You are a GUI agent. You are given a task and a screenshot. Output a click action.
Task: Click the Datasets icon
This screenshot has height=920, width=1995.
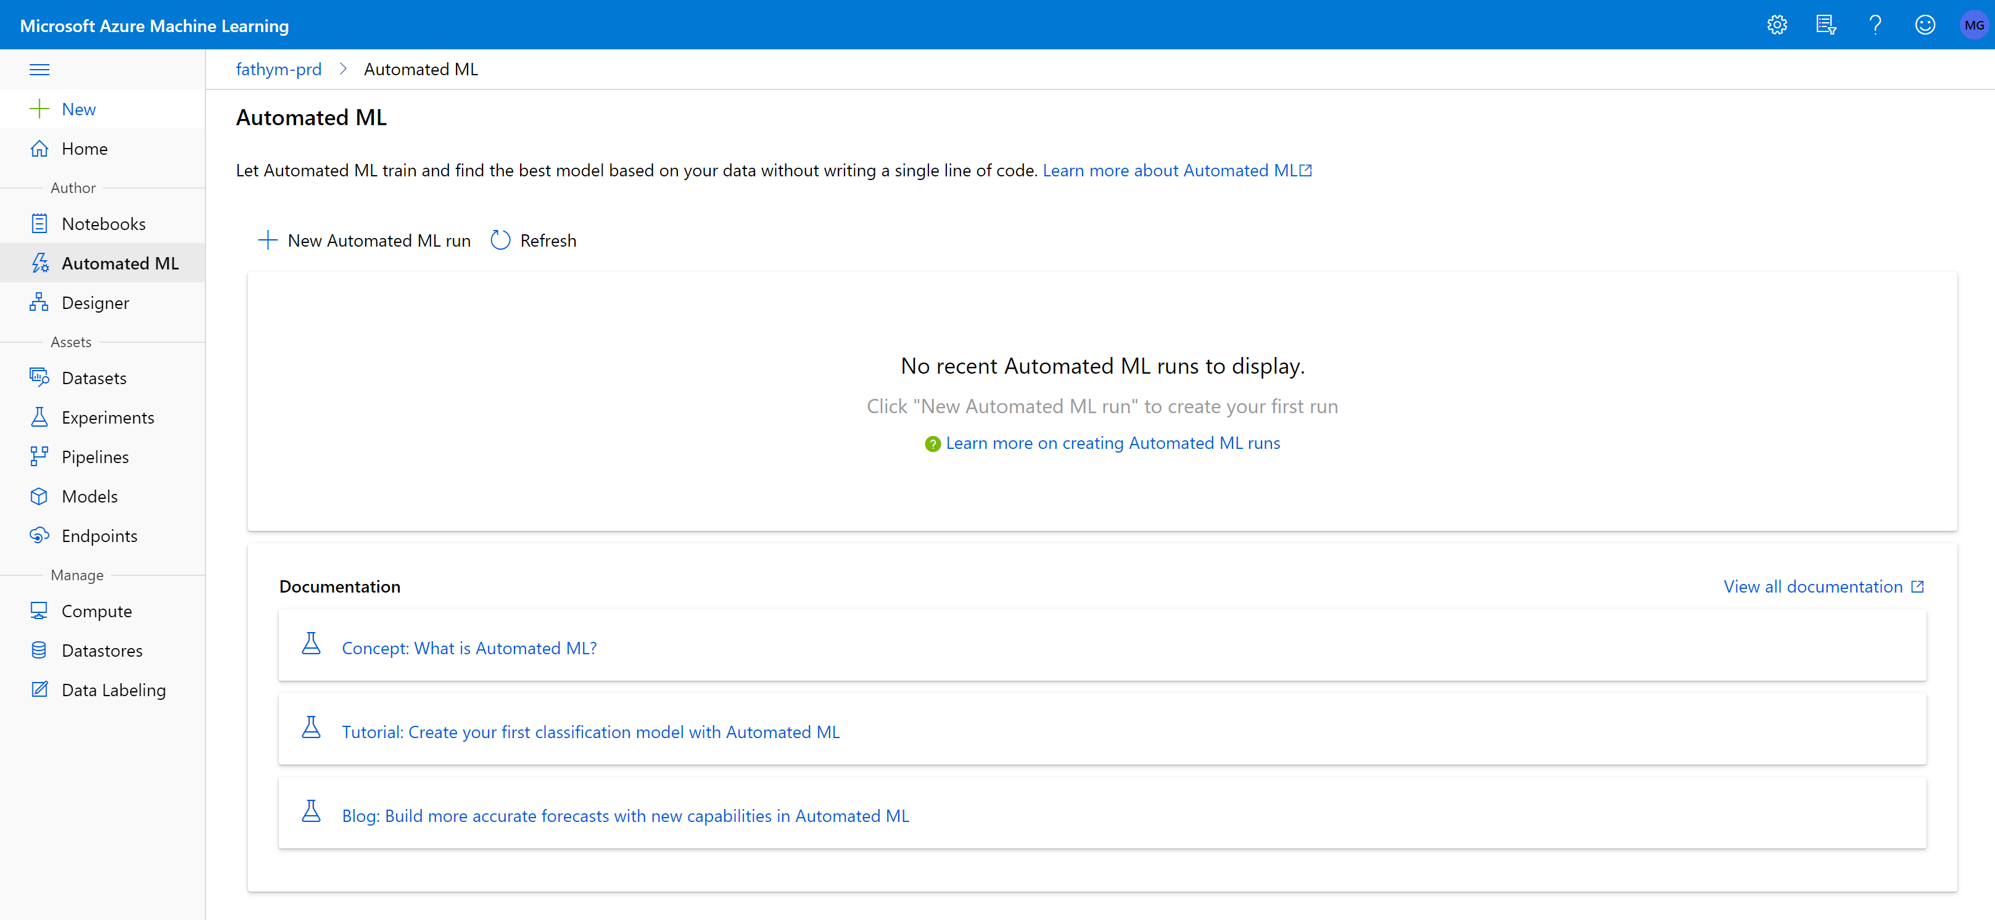tap(39, 377)
